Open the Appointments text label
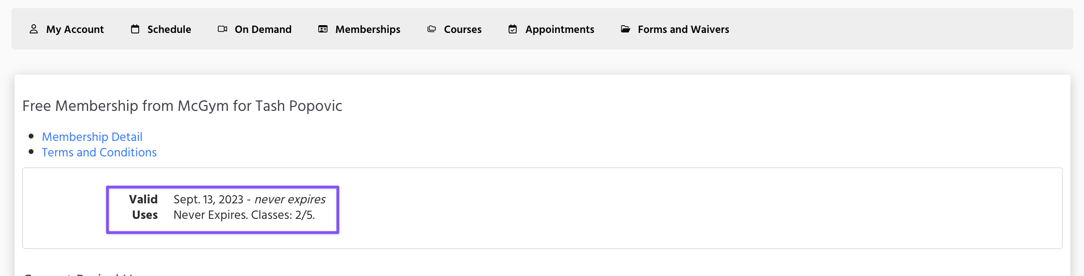1084x276 pixels. tap(559, 30)
